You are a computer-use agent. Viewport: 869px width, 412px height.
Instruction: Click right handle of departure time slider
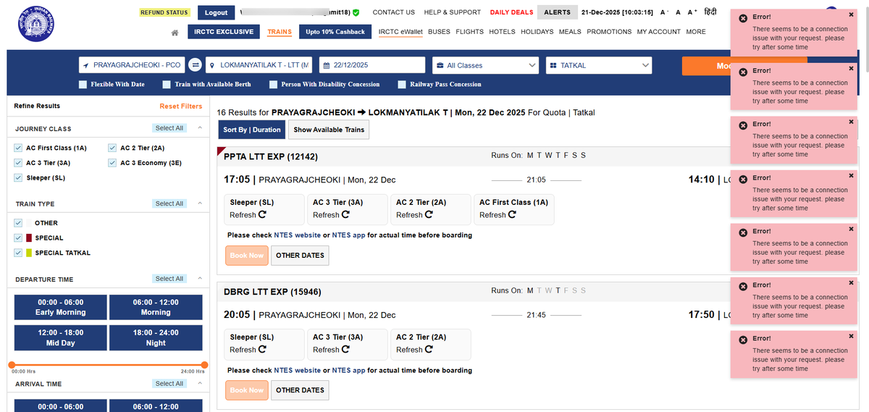204,365
